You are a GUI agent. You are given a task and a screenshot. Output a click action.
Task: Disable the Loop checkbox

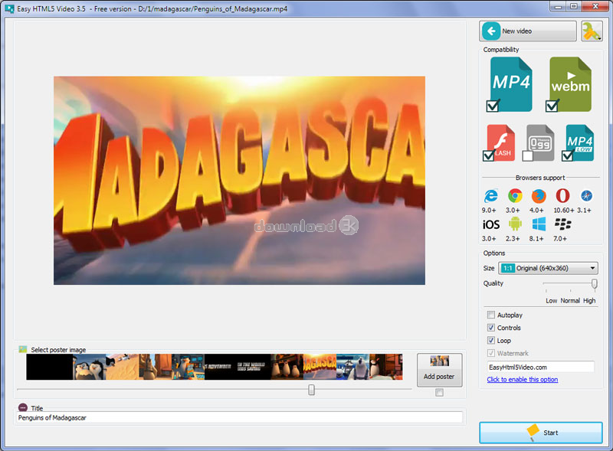pos(491,340)
